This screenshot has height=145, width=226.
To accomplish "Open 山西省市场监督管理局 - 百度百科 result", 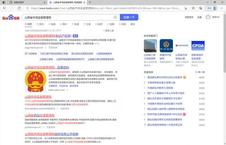I will point(47,67).
